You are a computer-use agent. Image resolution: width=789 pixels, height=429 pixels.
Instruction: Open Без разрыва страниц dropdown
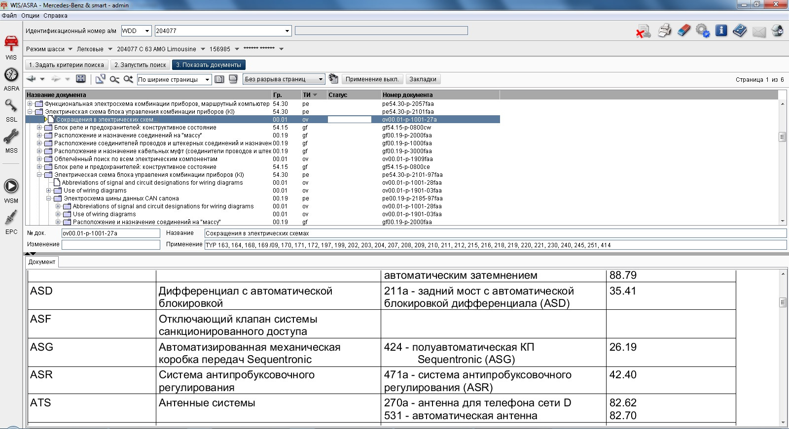[321, 79]
